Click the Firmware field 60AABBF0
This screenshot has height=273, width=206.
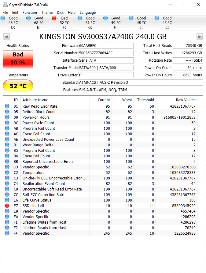(106, 46)
